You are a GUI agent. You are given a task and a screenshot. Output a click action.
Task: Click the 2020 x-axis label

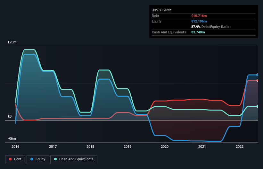[165, 147]
